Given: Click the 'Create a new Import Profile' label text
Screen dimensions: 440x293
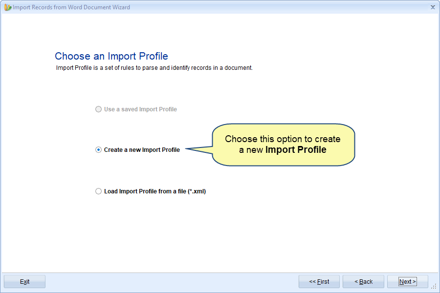Looking at the screenshot, I should (x=142, y=150).
